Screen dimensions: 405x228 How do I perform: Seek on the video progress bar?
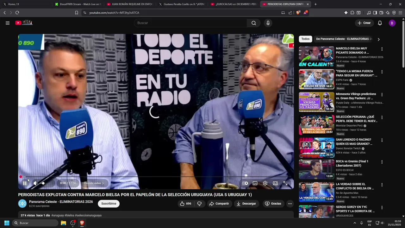[156, 177]
